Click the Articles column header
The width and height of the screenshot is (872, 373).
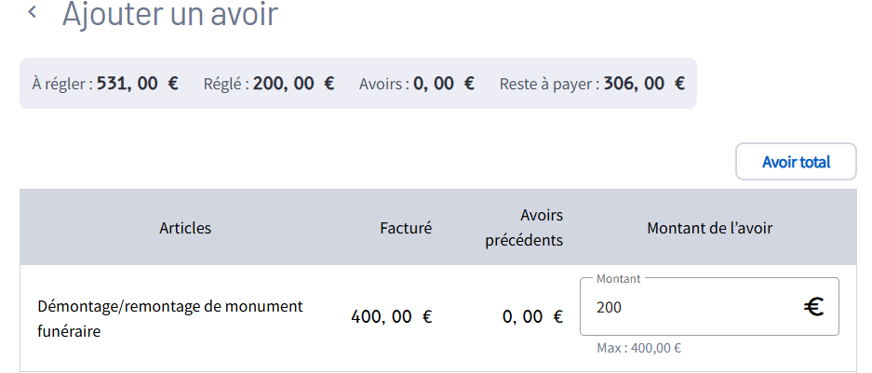pyautogui.click(x=185, y=228)
